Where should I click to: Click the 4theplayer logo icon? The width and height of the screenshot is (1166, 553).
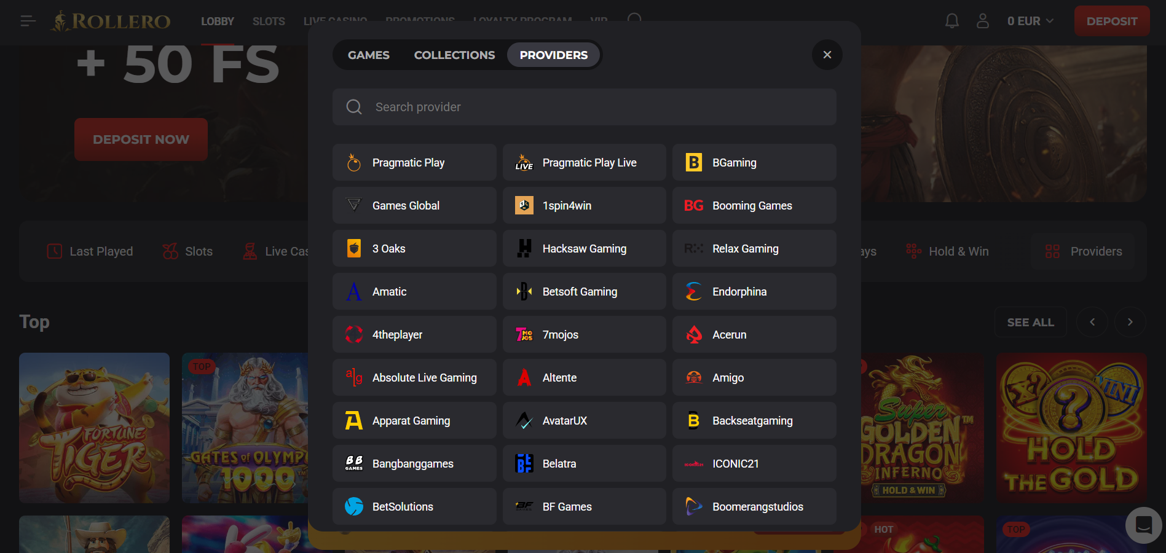[354, 334]
